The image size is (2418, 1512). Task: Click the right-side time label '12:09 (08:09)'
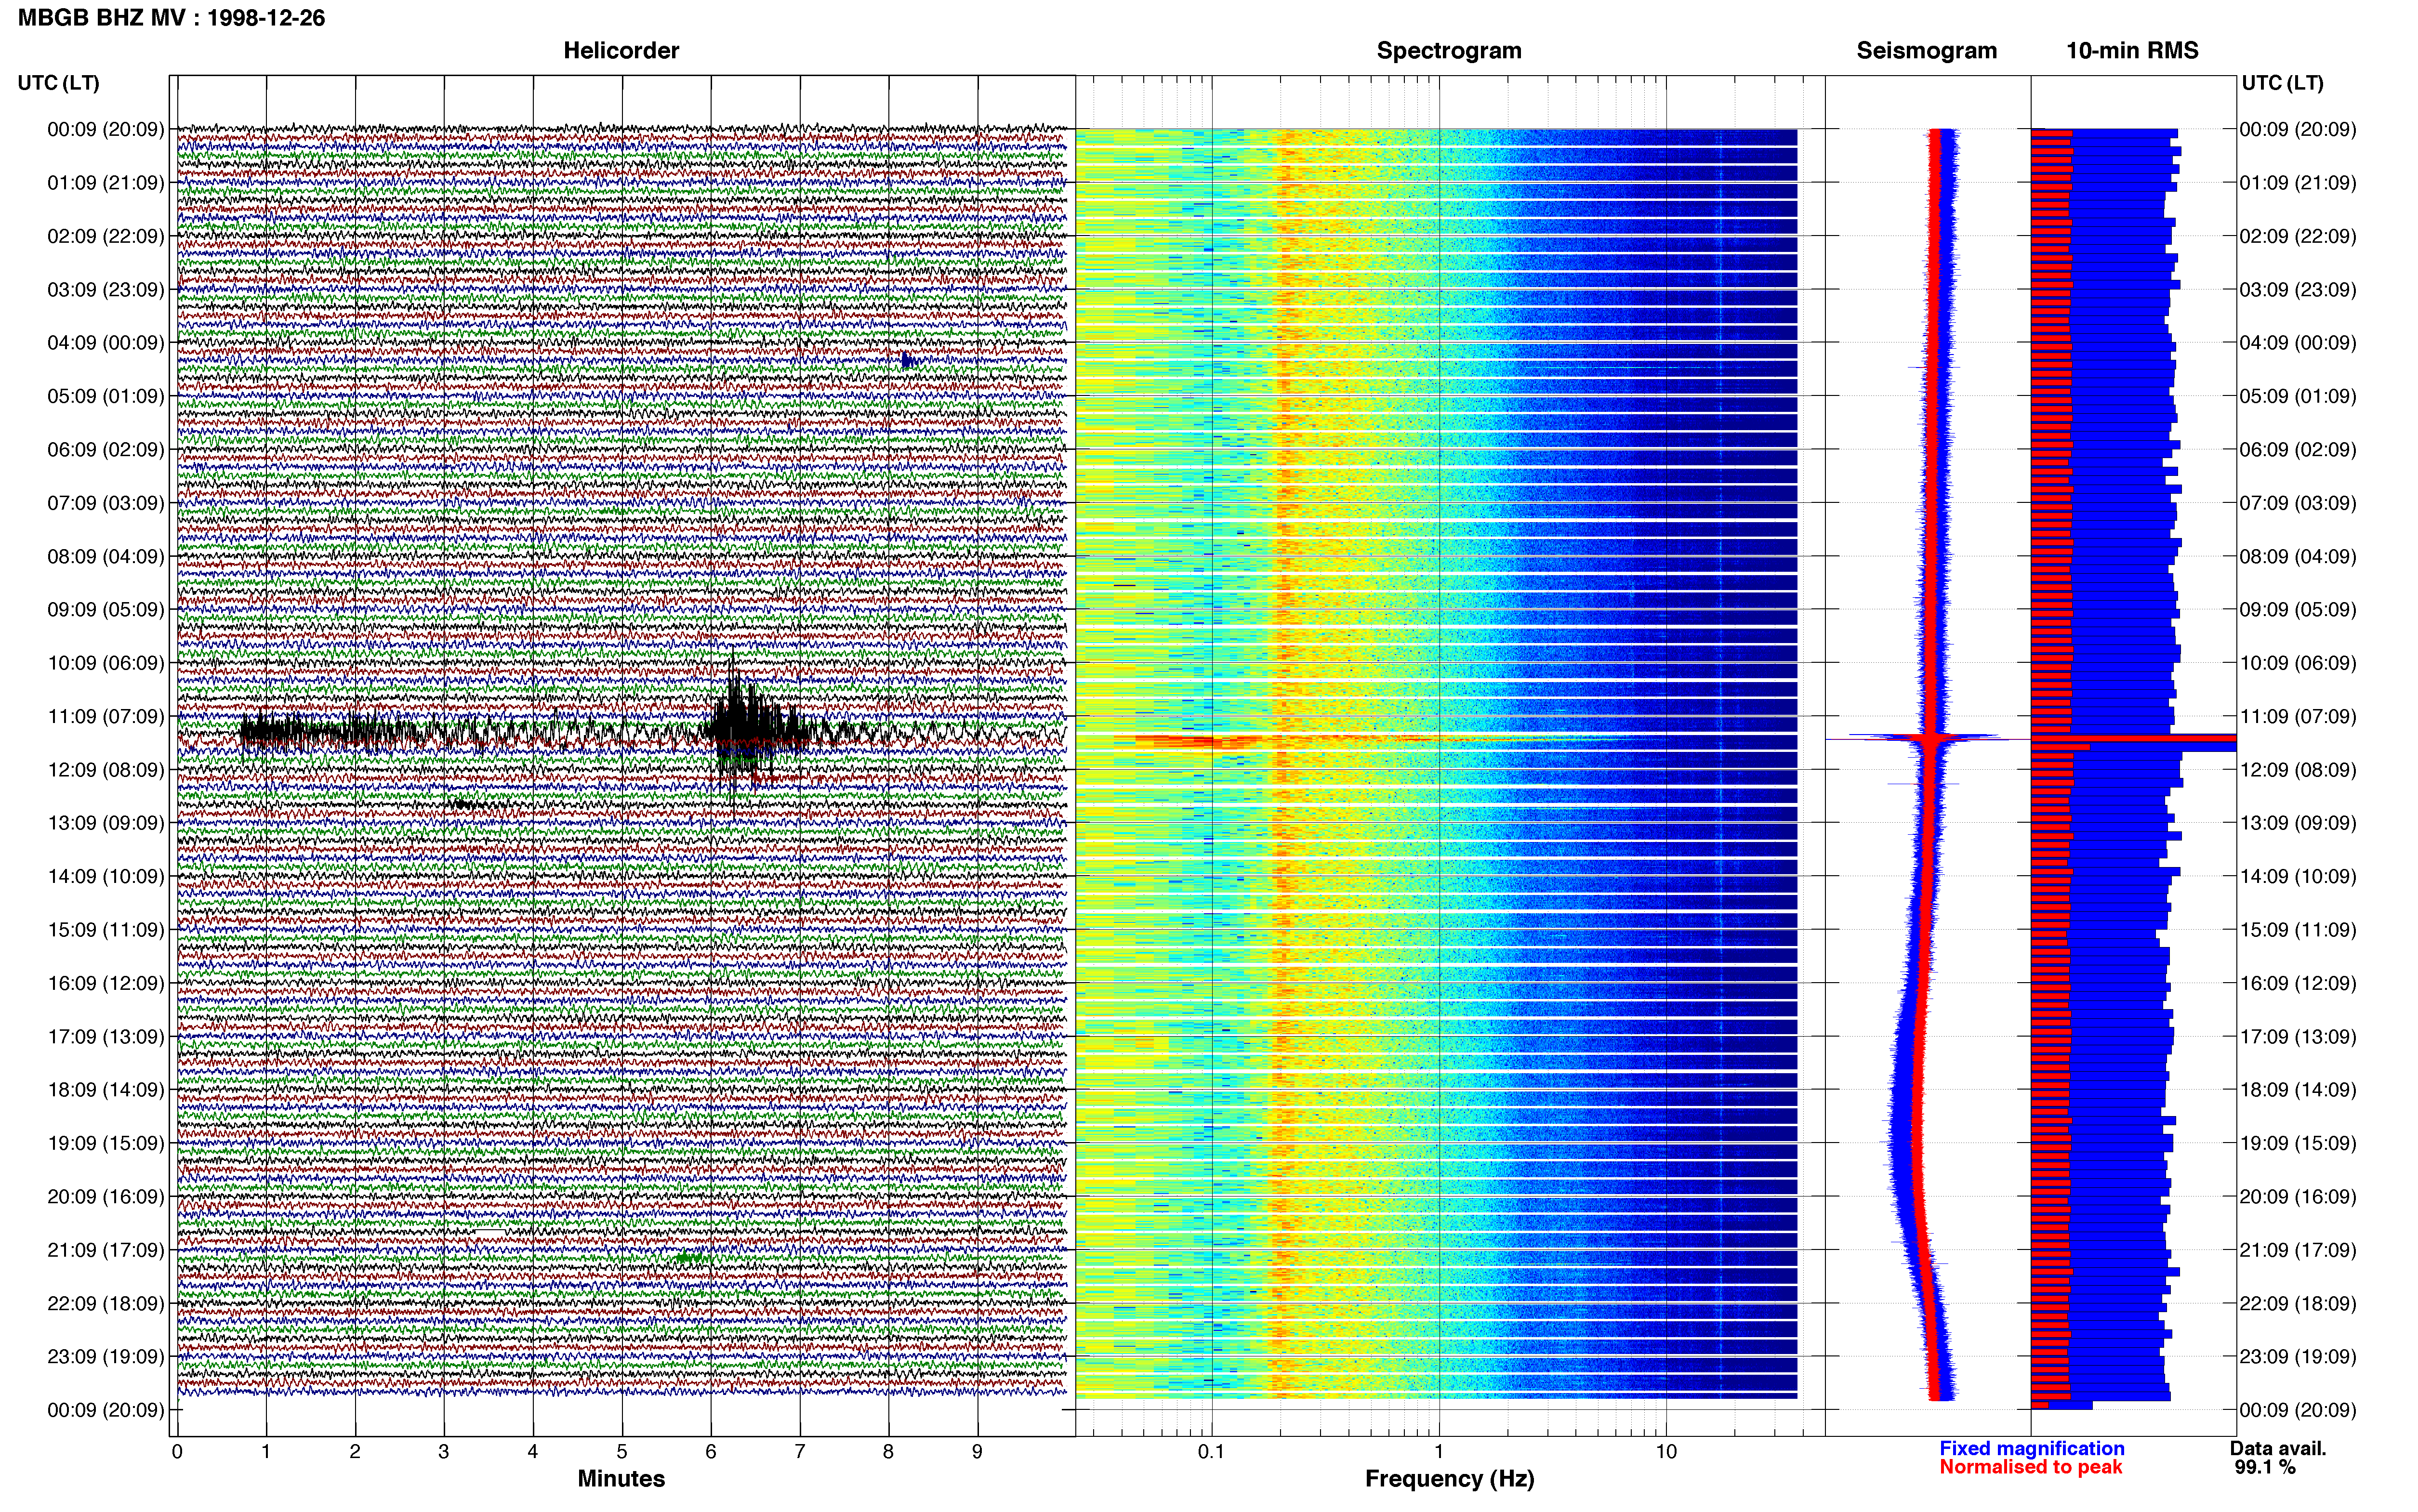point(2298,770)
